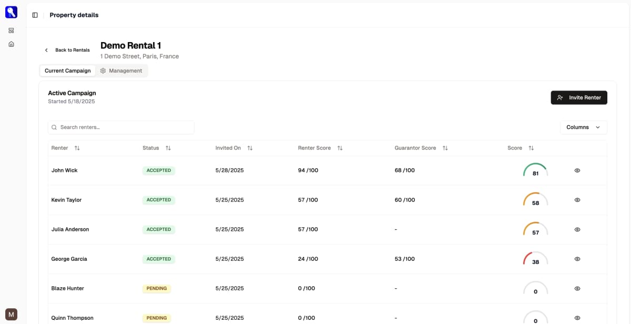Toggle the sidebar panel icon

(35, 15)
